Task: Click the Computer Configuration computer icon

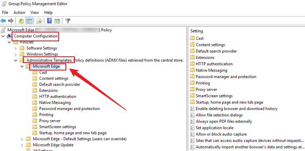Action: point(9,36)
